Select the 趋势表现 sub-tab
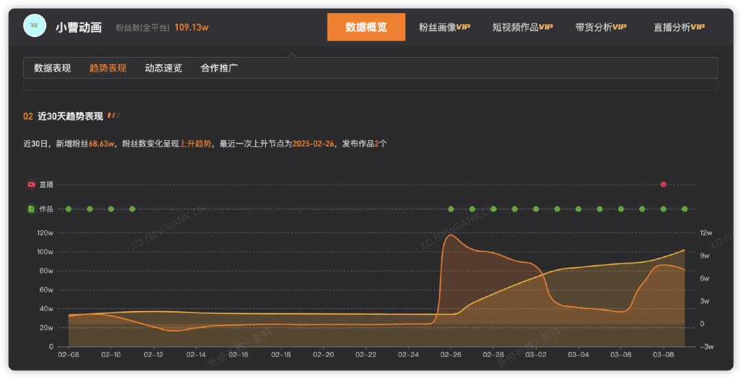 pyautogui.click(x=108, y=68)
